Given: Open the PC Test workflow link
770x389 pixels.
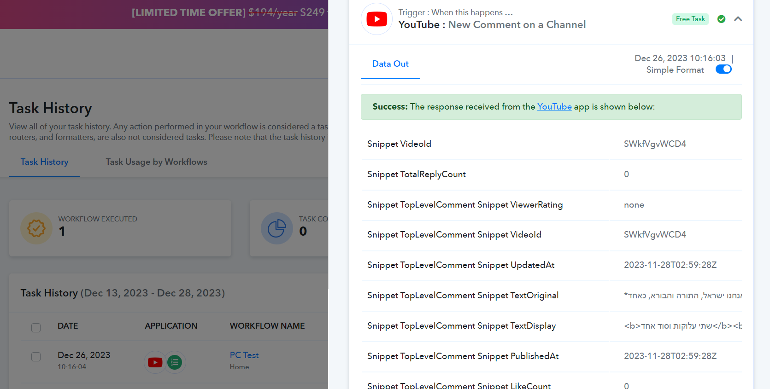Looking at the screenshot, I should click(244, 355).
